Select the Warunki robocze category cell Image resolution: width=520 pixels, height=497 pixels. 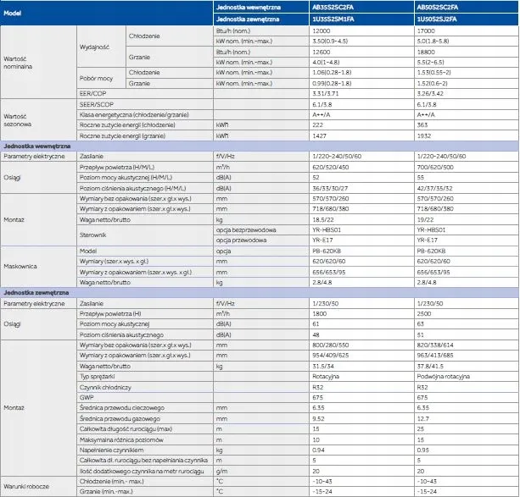click(x=38, y=486)
